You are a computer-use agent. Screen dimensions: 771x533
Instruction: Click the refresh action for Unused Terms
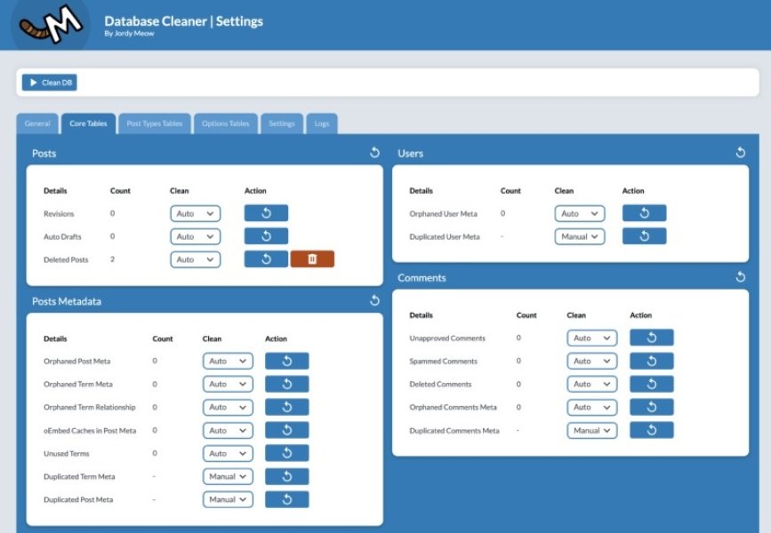286,453
